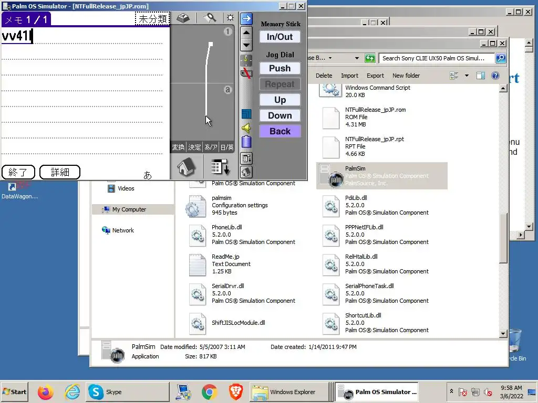
Task: Click New folder in the Explorer toolbar
Action: [406, 76]
